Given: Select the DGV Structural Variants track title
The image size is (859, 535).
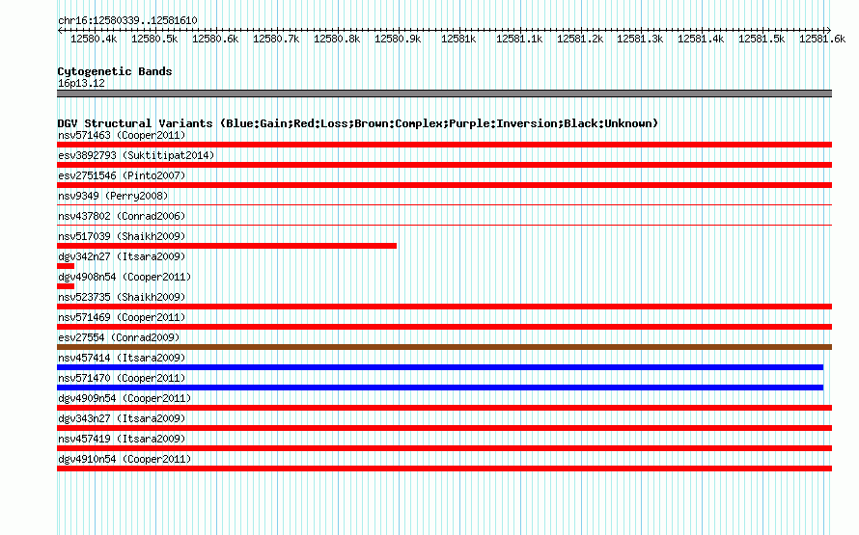Looking at the screenshot, I should coord(357,123).
